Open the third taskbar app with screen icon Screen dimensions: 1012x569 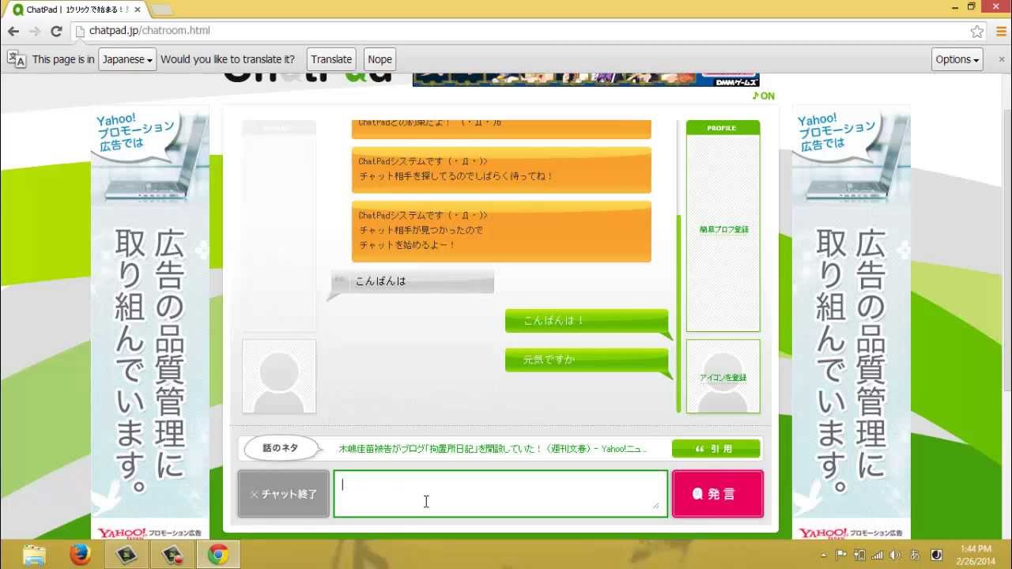point(126,554)
